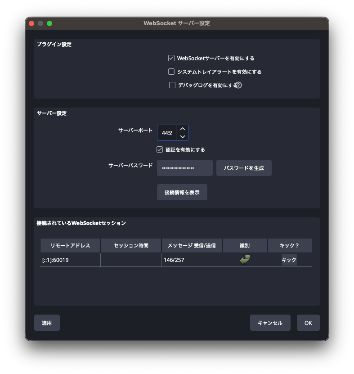
Task: Click リモートアドレス column header
Action: point(70,245)
